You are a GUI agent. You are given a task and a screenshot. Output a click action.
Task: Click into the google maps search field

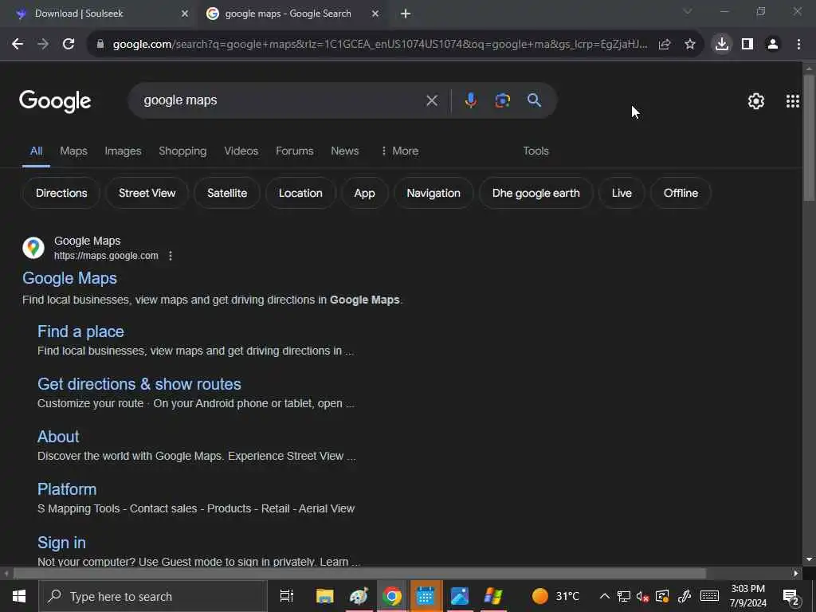[x=281, y=100]
